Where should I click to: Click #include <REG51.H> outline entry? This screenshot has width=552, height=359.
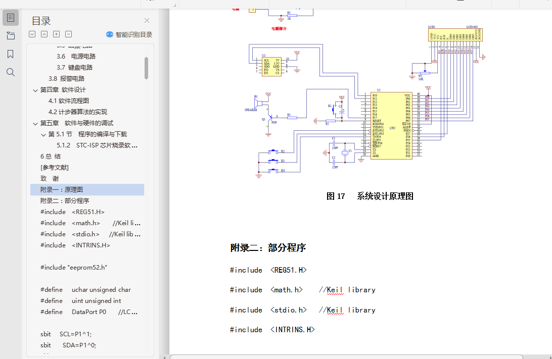(72, 212)
